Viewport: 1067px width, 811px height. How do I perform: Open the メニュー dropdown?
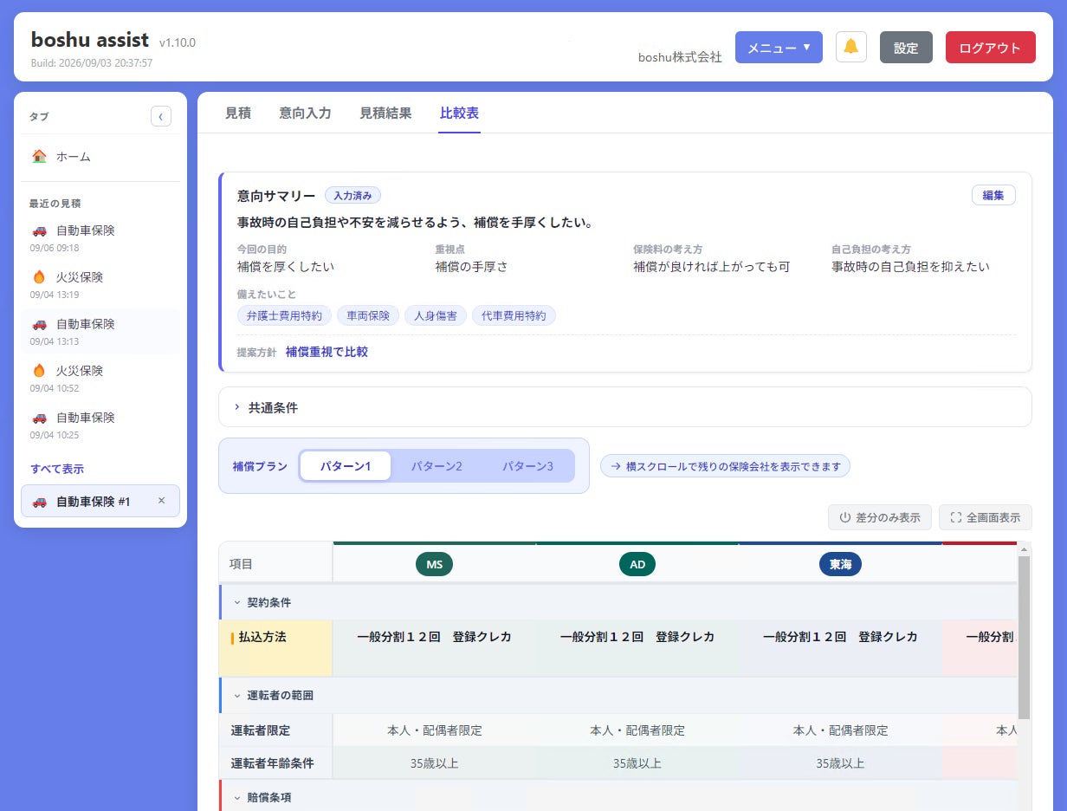779,47
